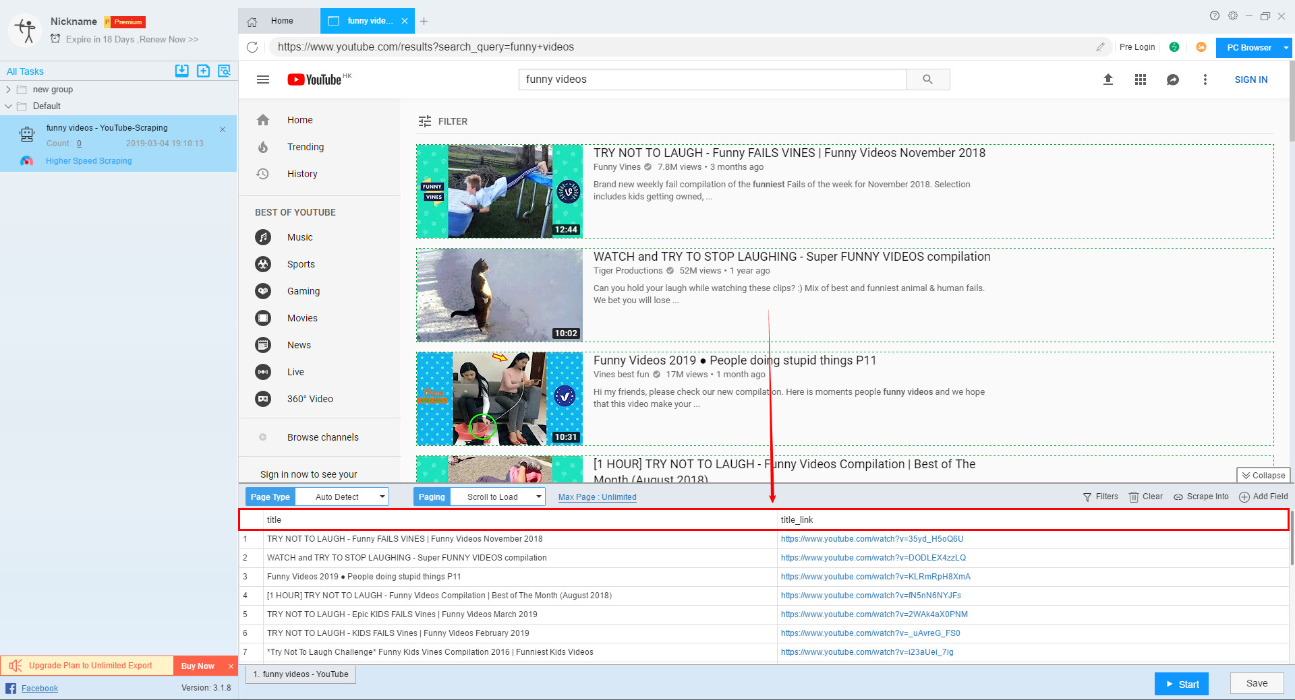Click the help question mark icon
1295x700 pixels.
1215,15
